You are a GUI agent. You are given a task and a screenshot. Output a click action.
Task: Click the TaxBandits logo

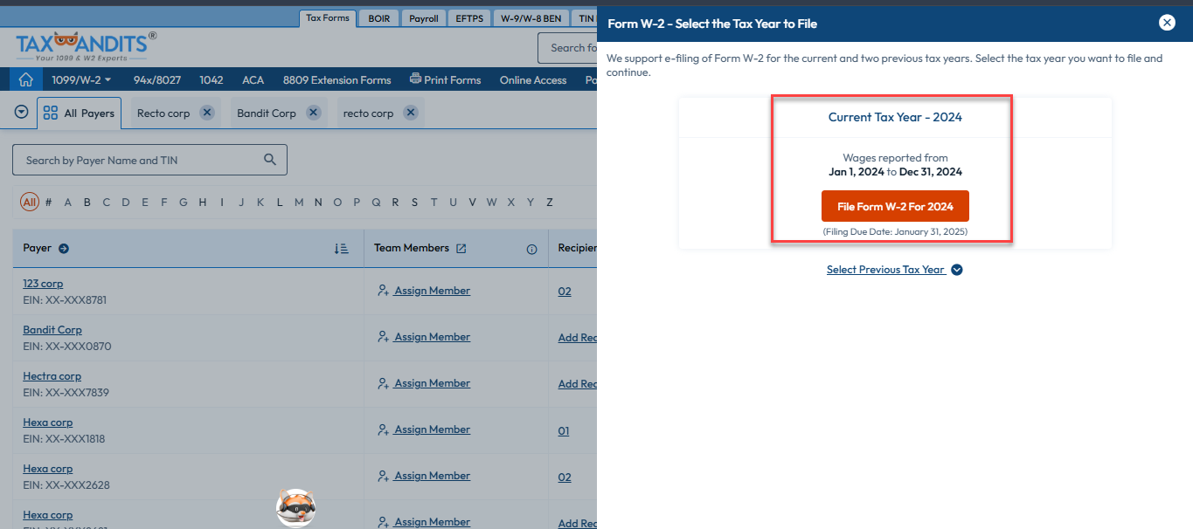point(87,45)
